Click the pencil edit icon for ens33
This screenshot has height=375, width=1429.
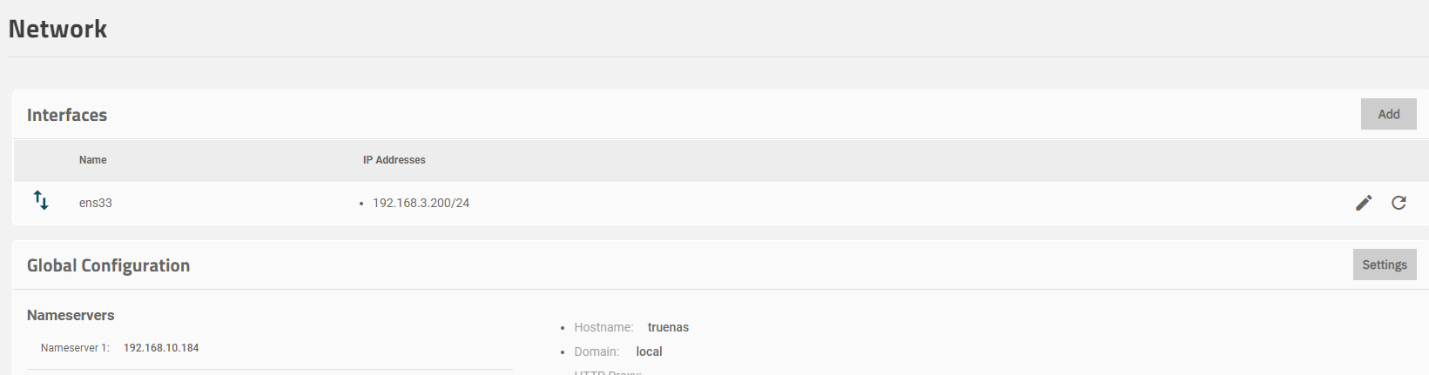coord(1364,203)
